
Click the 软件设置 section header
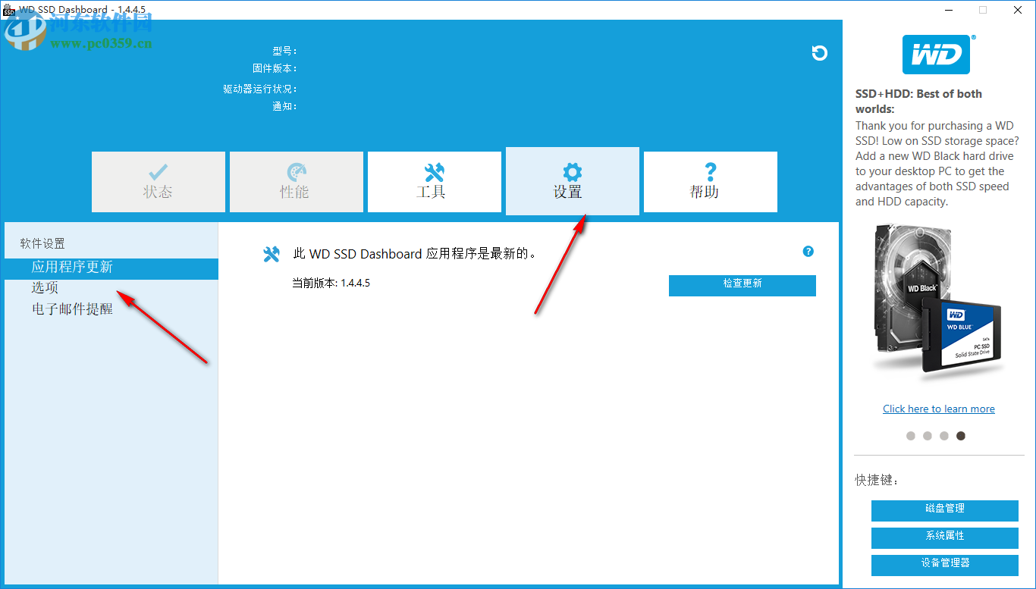tap(45, 243)
